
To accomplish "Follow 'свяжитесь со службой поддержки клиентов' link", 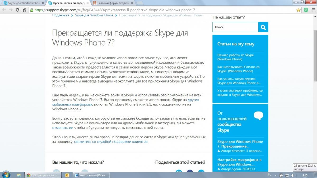I will (111, 142).
